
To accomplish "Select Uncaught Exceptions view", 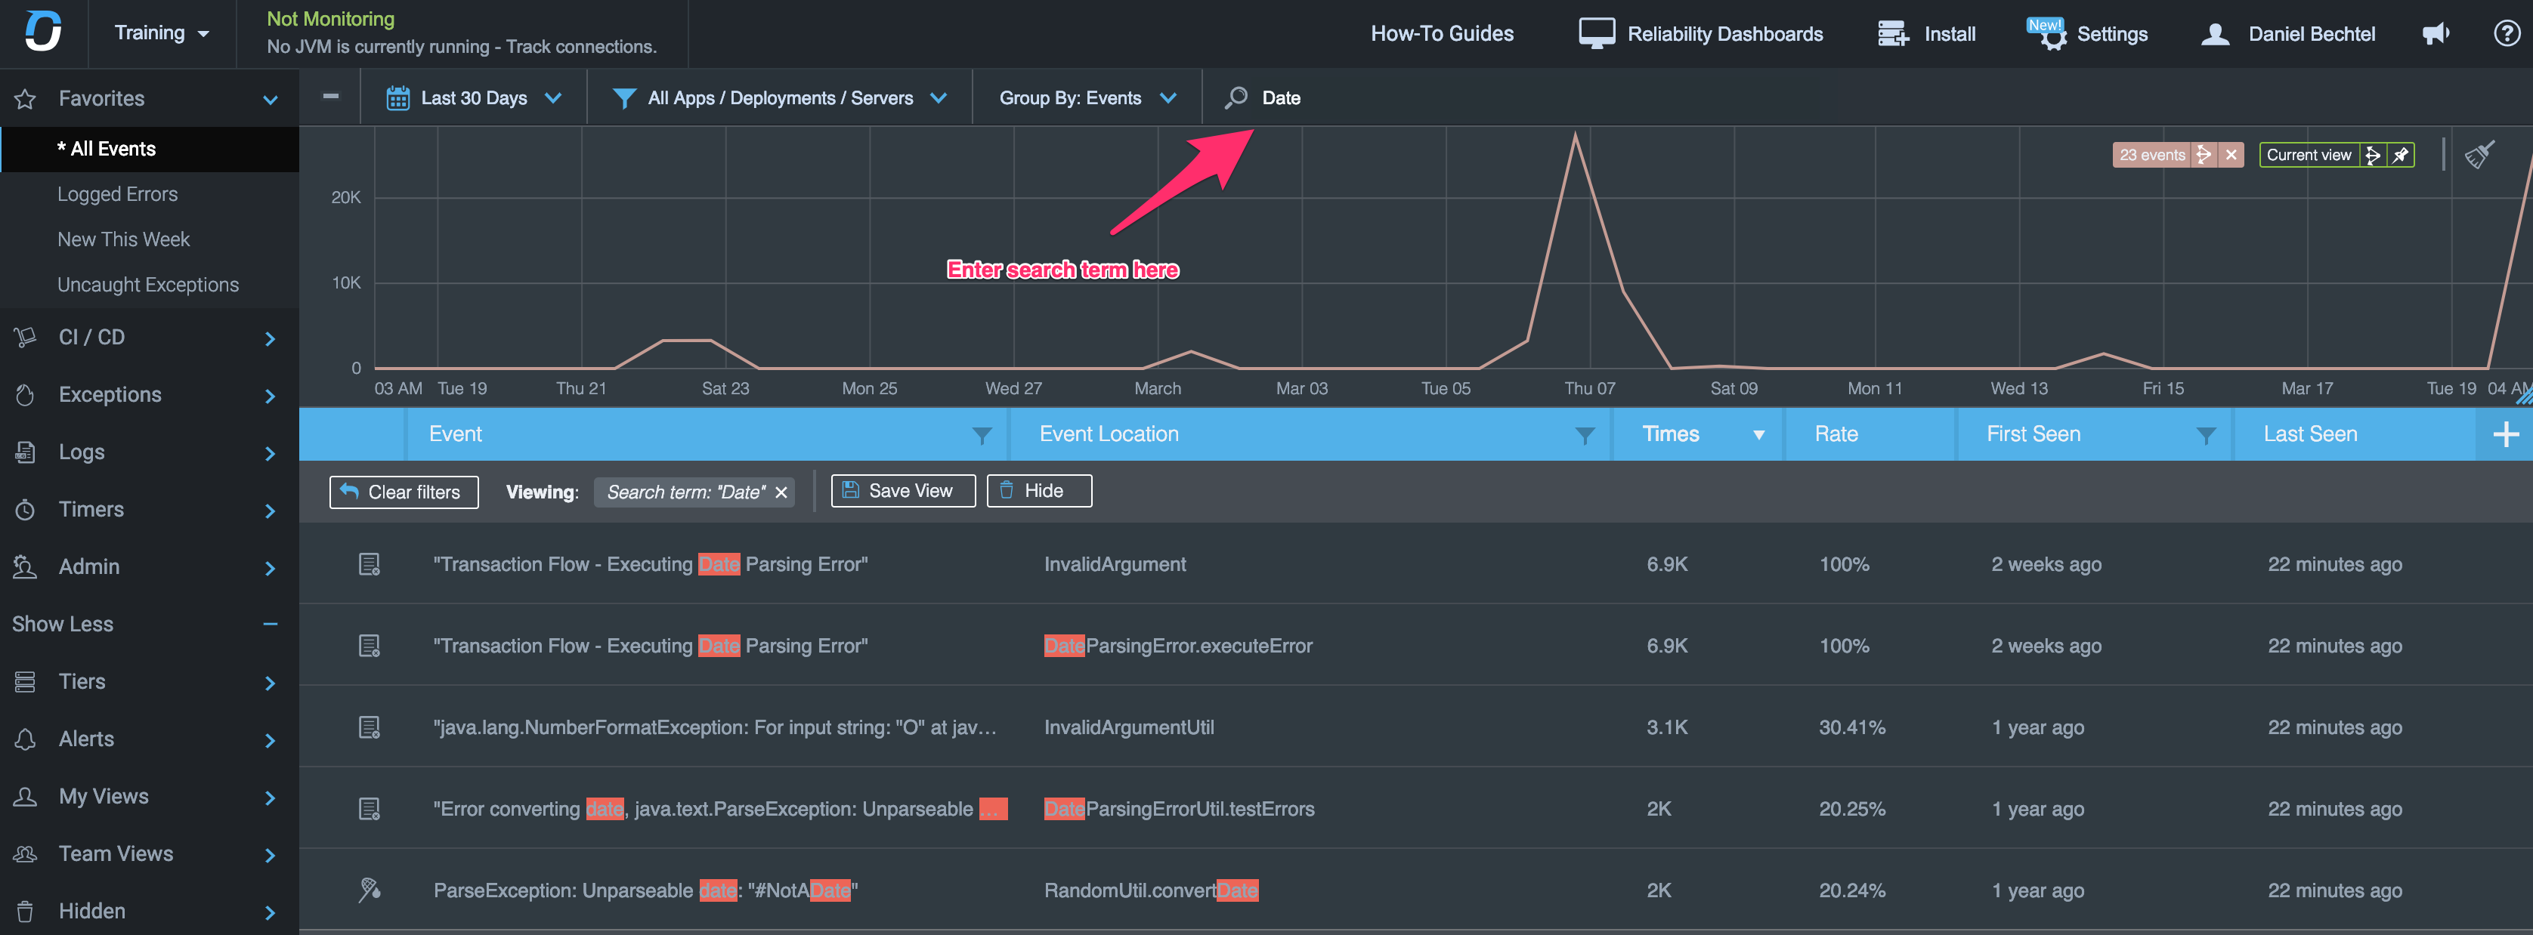I will pos(148,285).
